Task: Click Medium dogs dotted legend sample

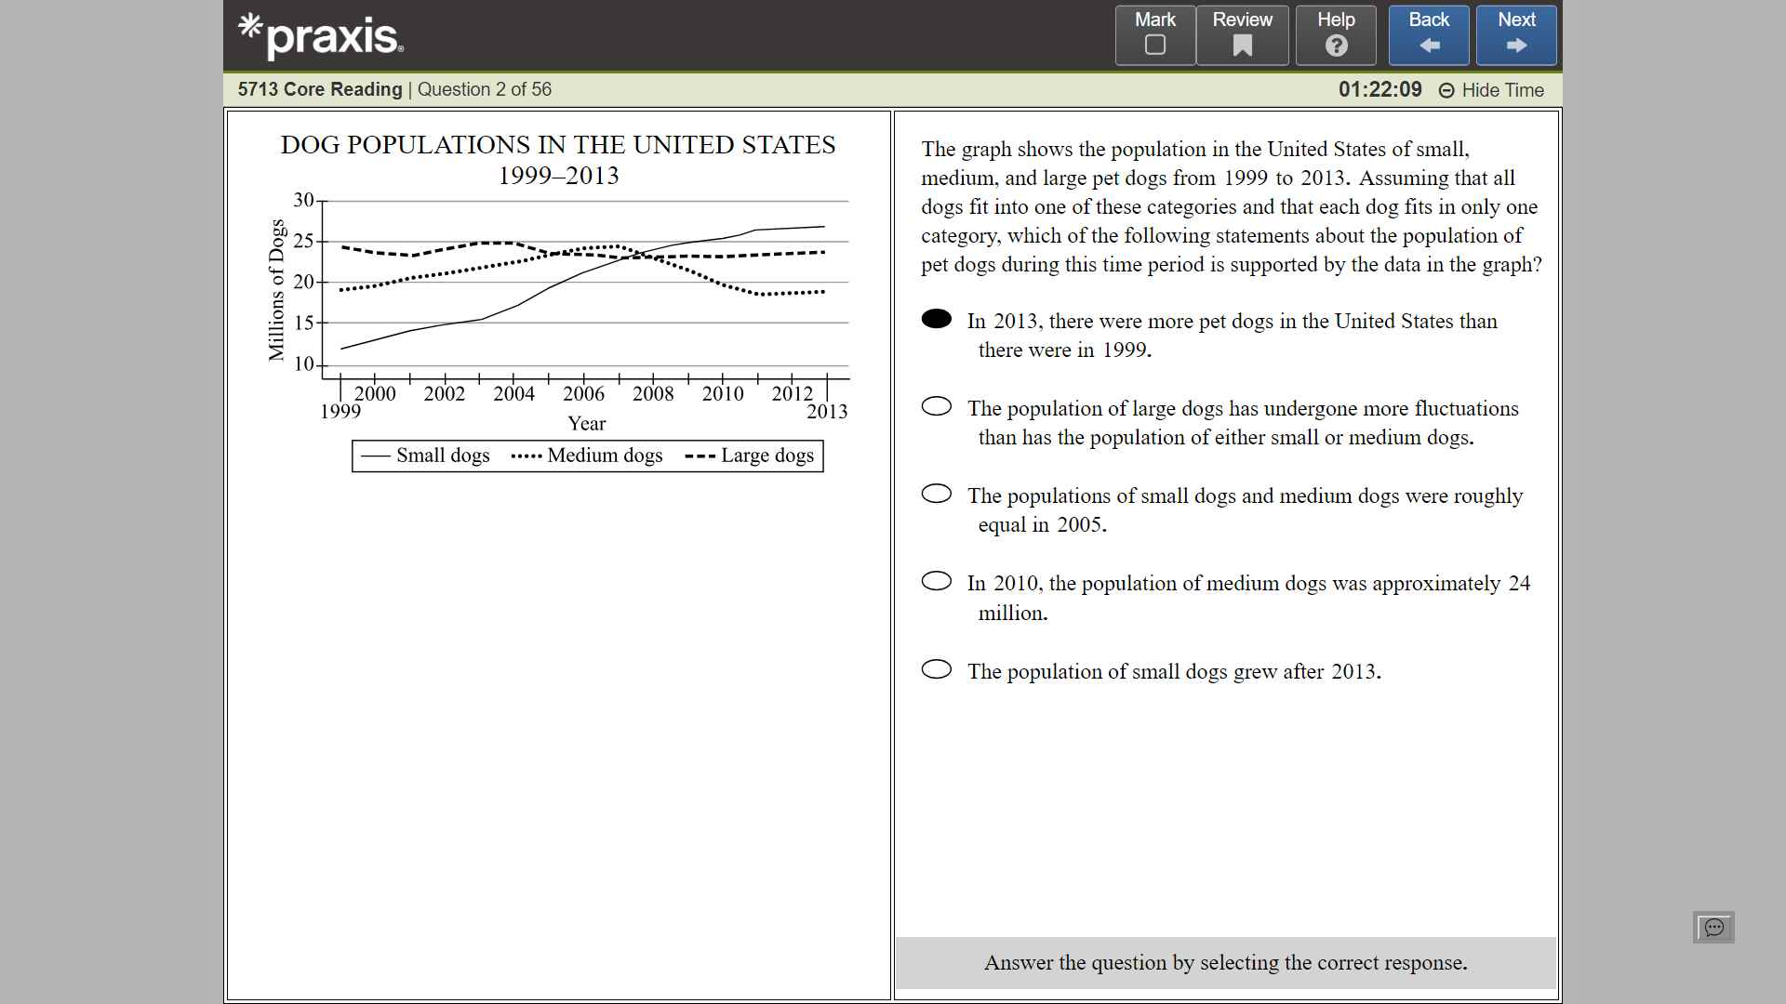Action: pos(526,456)
